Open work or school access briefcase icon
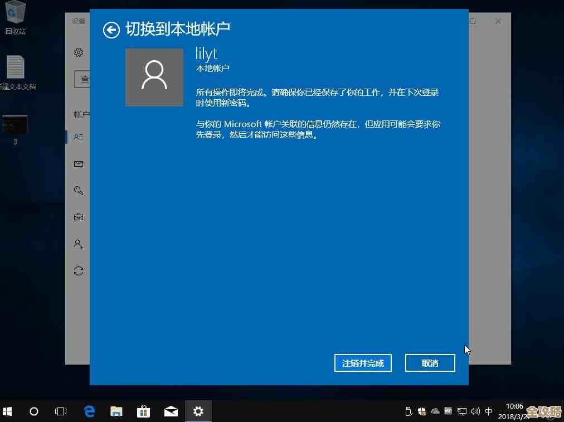The image size is (564, 422). pyautogui.click(x=79, y=217)
